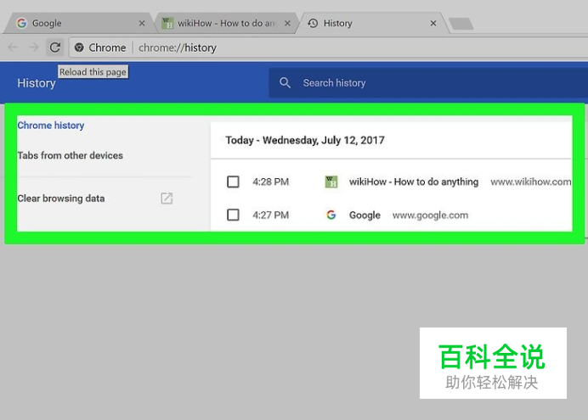Open the wikiHow - How to do anything entry
Image resolution: width=588 pixels, height=420 pixels.
[x=414, y=182]
